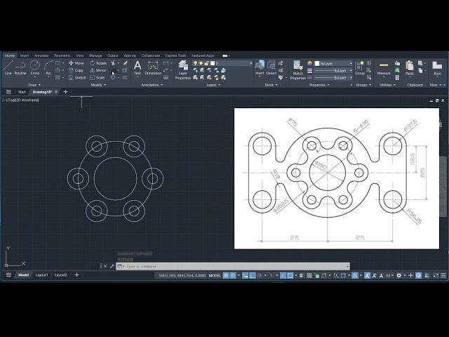Open the Start file tab
449x337 pixels.
click(x=22, y=92)
